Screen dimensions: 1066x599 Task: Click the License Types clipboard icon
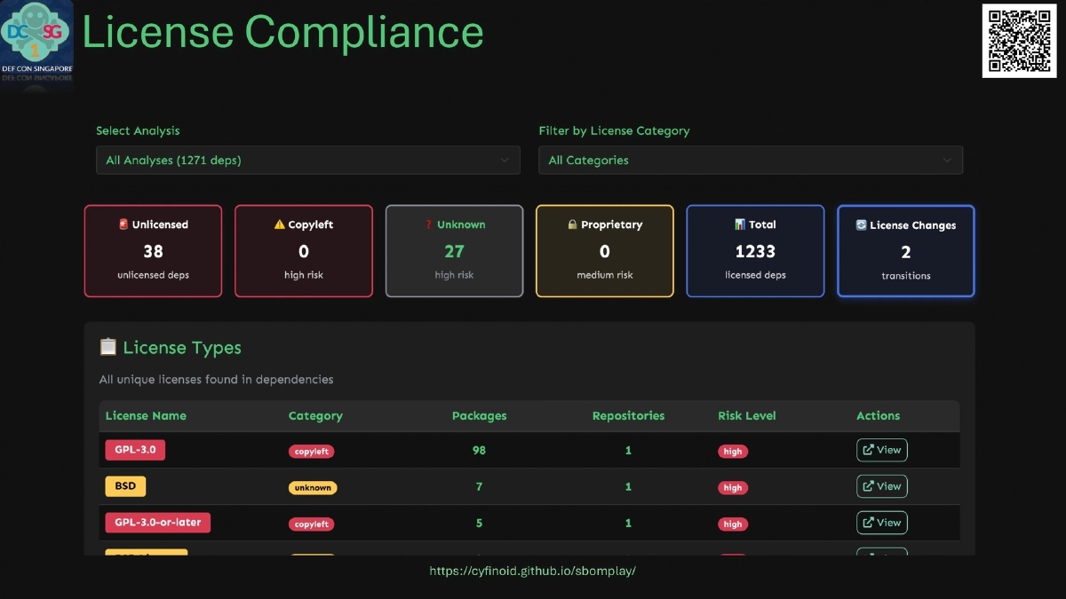(108, 348)
